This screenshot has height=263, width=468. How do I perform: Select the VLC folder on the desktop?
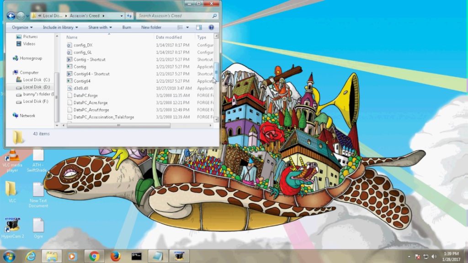pyautogui.click(x=12, y=192)
